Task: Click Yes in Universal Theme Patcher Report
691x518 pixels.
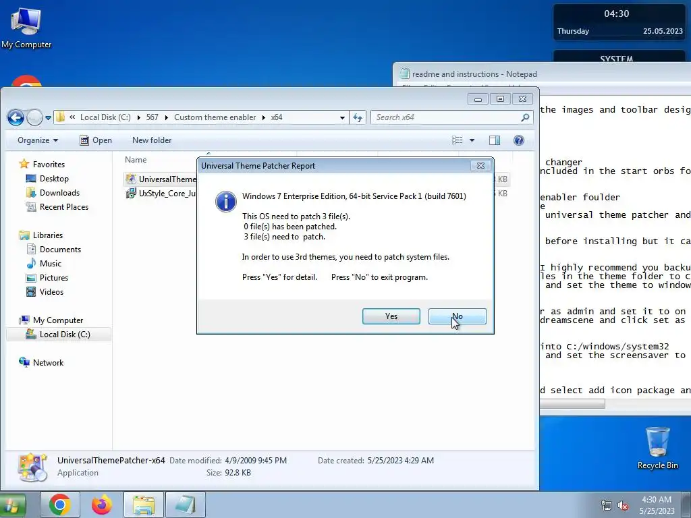Action: 391,316
